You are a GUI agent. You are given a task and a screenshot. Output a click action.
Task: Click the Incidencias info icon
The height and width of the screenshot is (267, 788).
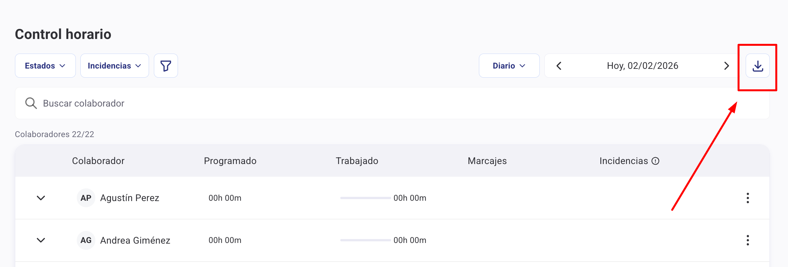[x=656, y=161]
